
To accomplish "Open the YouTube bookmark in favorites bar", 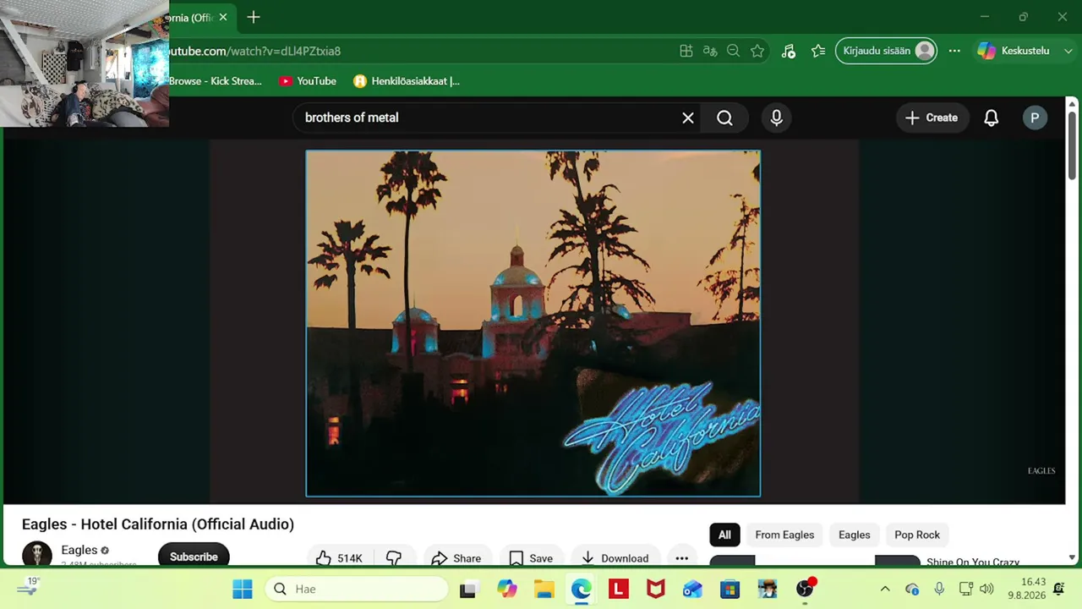I will 308,81.
